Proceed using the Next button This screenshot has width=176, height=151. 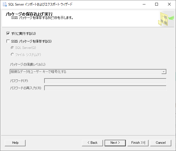point(115,143)
